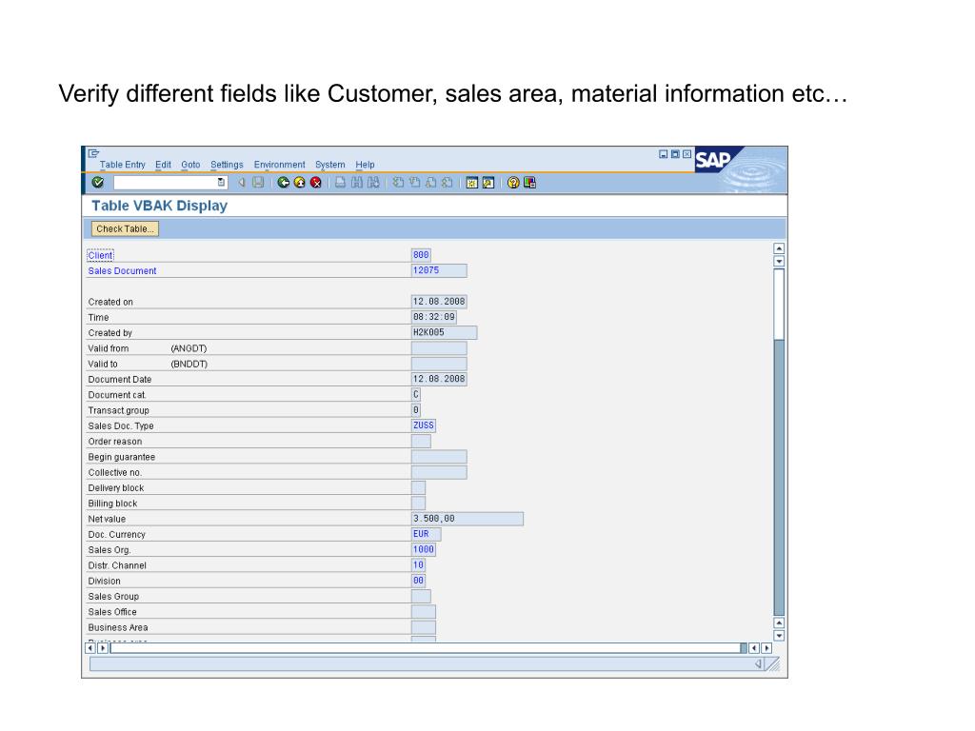Click the empty Delivery block field

[x=419, y=488]
